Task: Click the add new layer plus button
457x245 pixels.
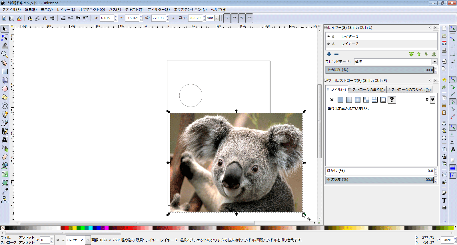Action: point(329,54)
